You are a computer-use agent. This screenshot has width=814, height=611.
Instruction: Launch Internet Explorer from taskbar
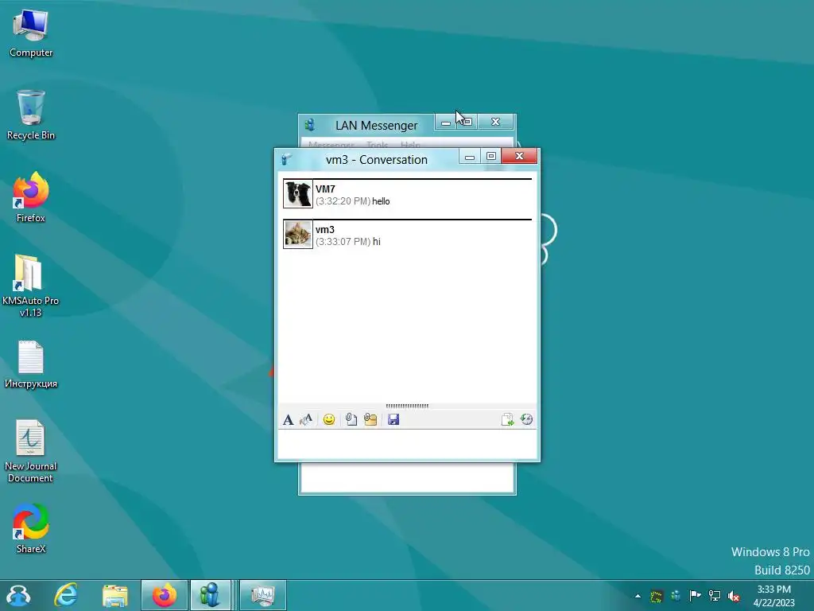pyautogui.click(x=66, y=595)
